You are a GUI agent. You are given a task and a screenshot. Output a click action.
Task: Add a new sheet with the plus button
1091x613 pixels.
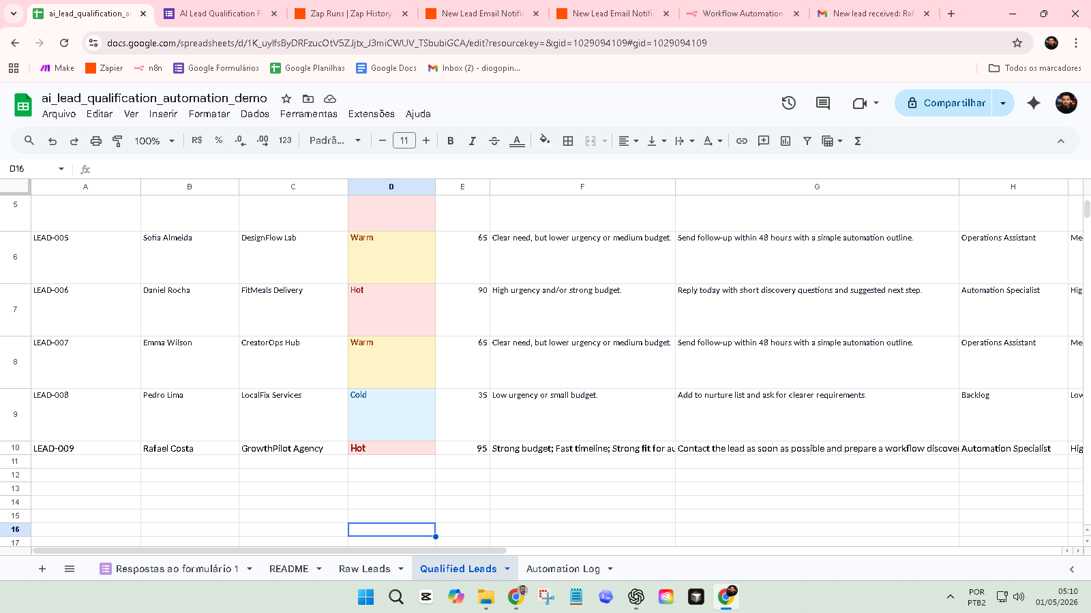[x=42, y=569]
